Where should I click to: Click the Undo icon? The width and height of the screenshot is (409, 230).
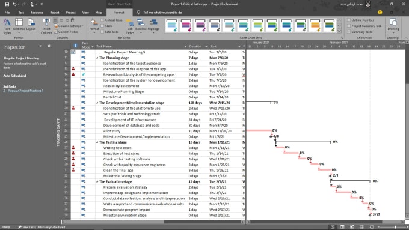(x=14, y=4)
